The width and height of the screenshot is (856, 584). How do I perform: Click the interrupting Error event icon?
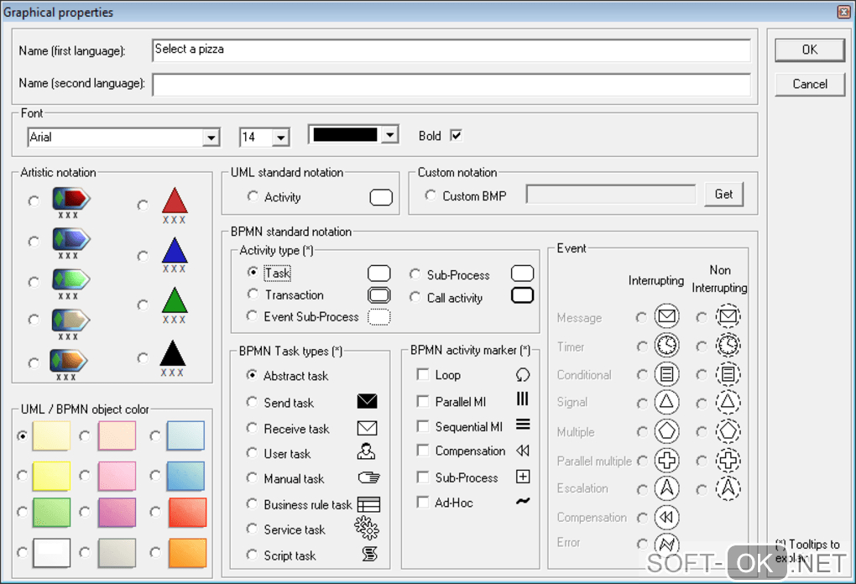coord(666,544)
